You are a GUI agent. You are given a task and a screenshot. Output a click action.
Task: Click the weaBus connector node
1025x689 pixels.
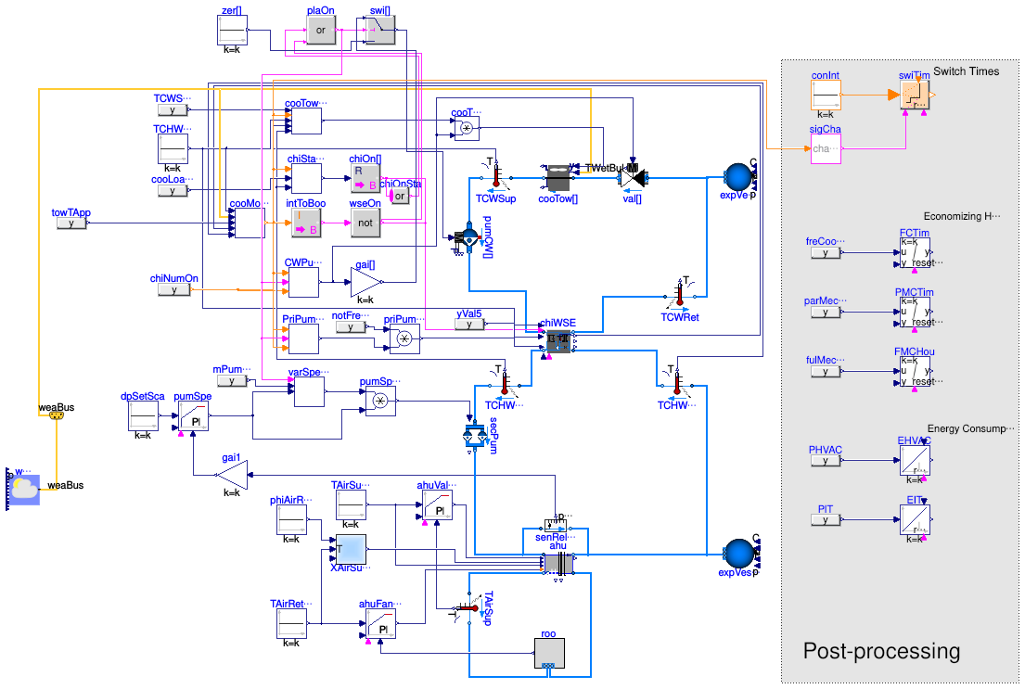[x=57, y=415]
